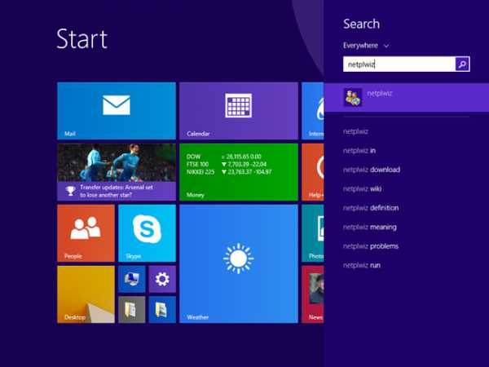Launch the Skype tile
Image resolution: width=489 pixels, height=367 pixels.
pyautogui.click(x=148, y=233)
